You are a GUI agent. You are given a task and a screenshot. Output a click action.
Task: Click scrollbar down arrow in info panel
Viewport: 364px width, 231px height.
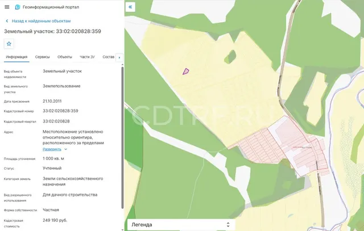pos(123,229)
